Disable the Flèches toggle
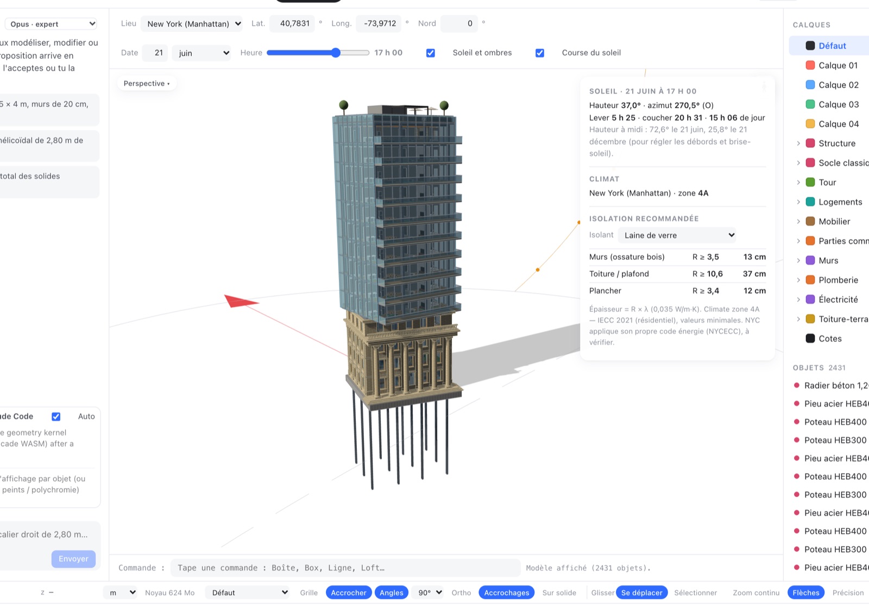The image size is (869, 605). pyautogui.click(x=806, y=592)
